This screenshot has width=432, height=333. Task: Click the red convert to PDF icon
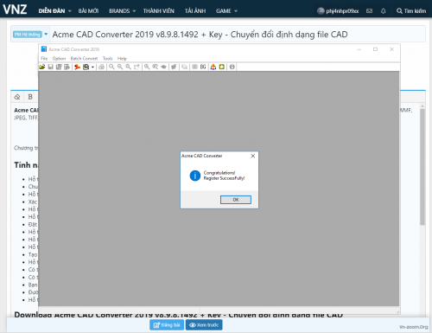coord(77,67)
